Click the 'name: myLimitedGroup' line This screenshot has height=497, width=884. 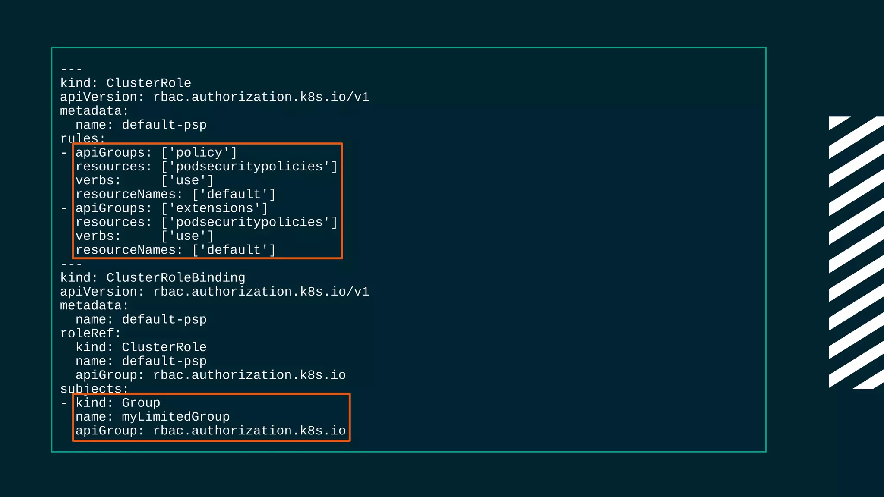tap(153, 417)
